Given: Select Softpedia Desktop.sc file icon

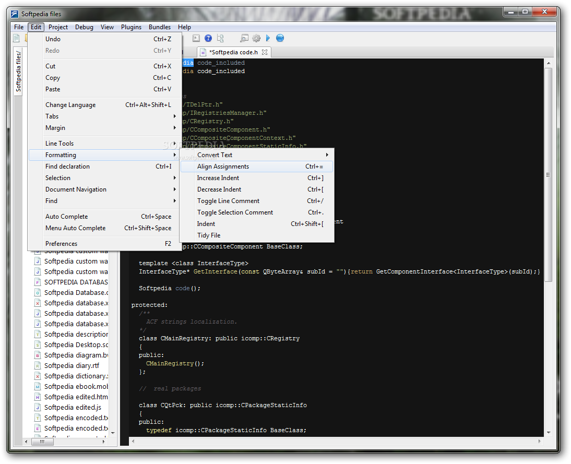Looking at the screenshot, I should pyautogui.click(x=37, y=345).
